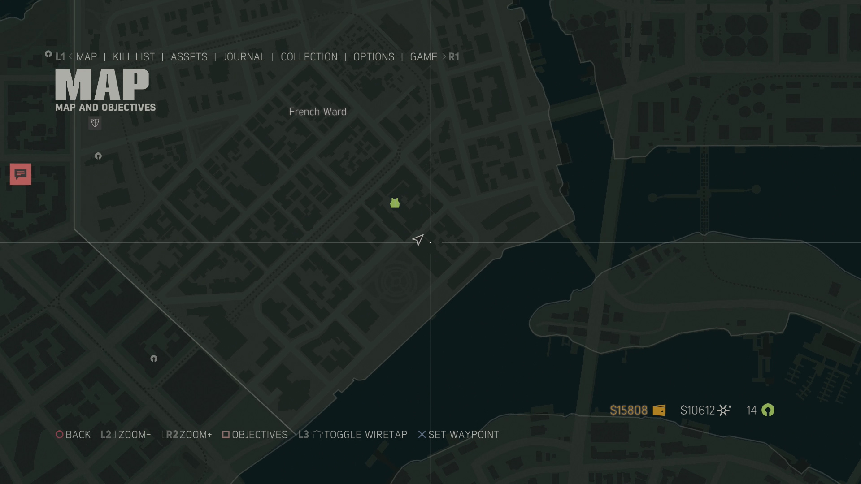
Task: Click the French Ward district label
Action: (x=317, y=112)
